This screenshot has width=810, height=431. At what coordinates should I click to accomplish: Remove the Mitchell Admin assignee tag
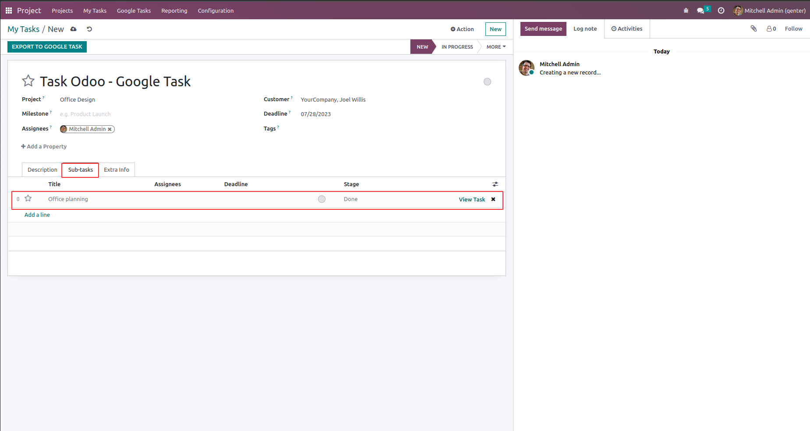click(110, 129)
